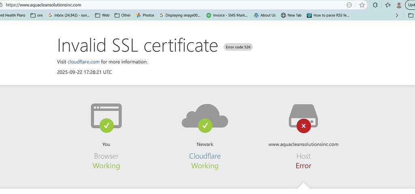This screenshot has width=415, height=194.
Task: Open the 'How to parse RSS fe...' bookmark
Action: (x=328, y=15)
